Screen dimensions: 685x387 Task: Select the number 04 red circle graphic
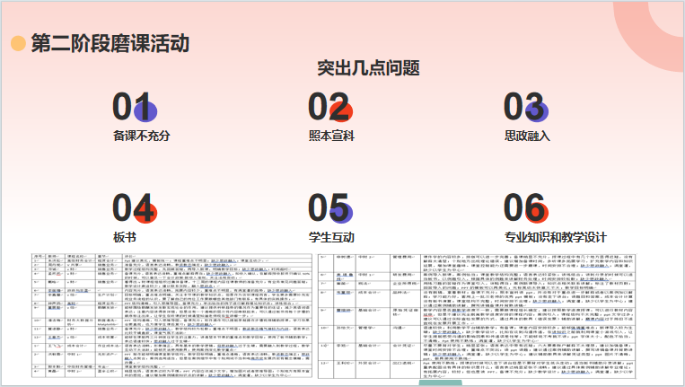click(145, 211)
